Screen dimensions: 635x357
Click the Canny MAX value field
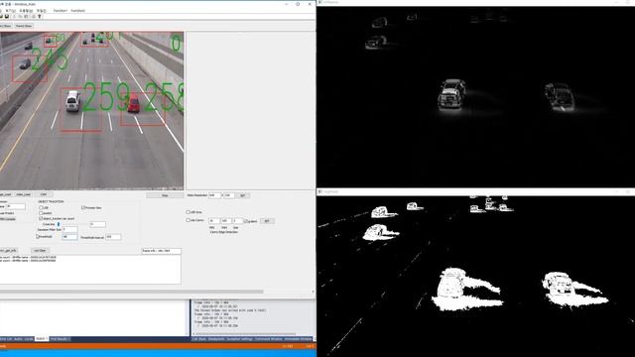pyautogui.click(x=226, y=221)
